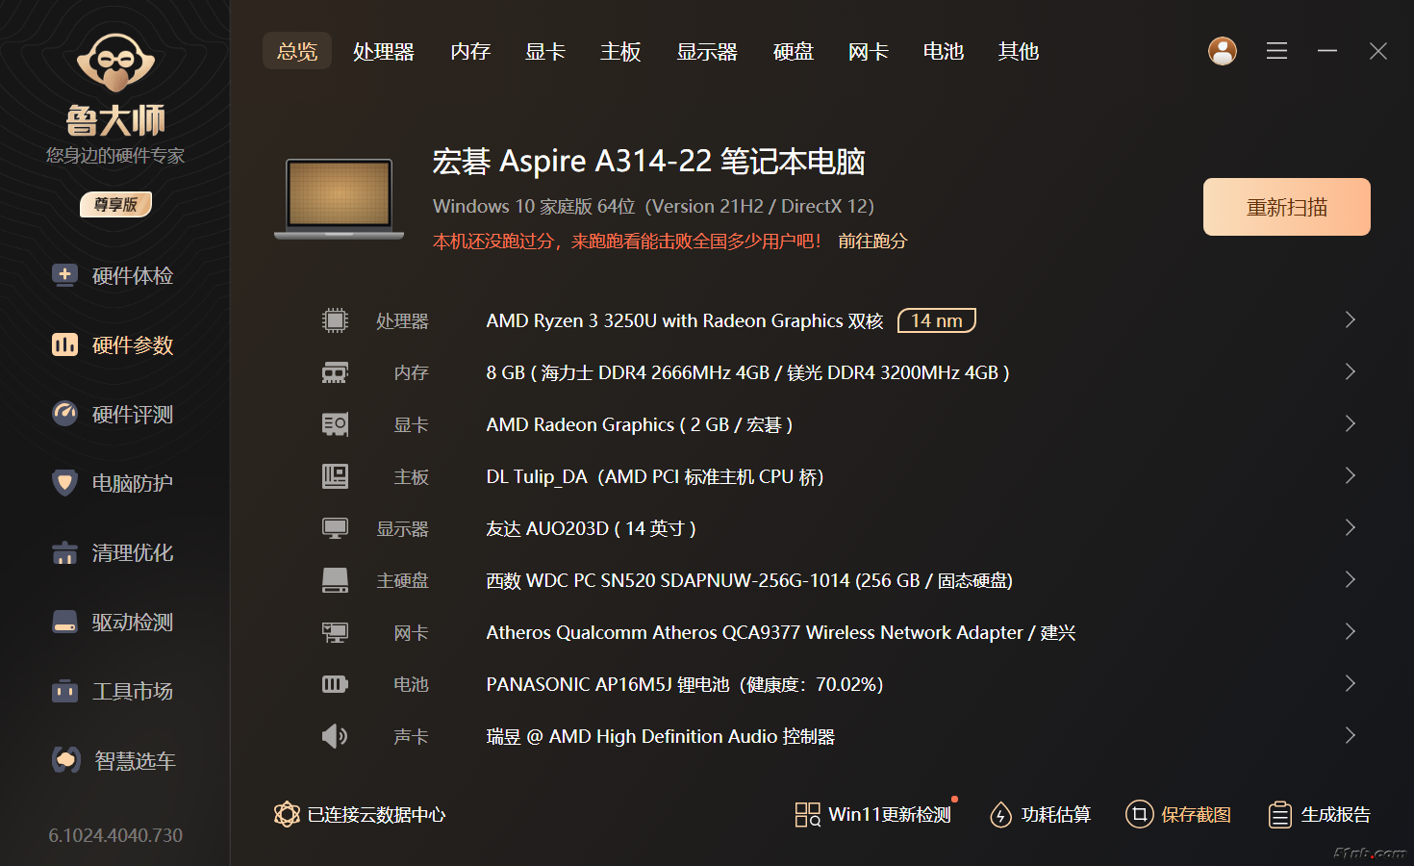The width and height of the screenshot is (1414, 866).
Task: Minimize the 鲁大师 window
Action: tap(1327, 51)
